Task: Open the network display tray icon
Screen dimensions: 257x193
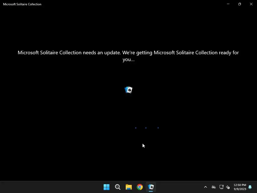Action: [x=221, y=187]
